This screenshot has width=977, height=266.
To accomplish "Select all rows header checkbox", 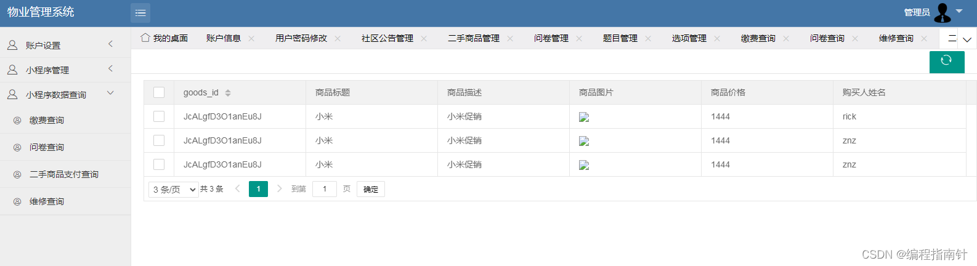I will (159, 92).
